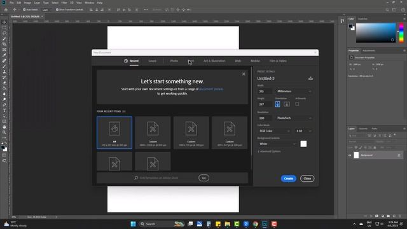Select the Zoom tool
407x229 pixels.
(4, 132)
